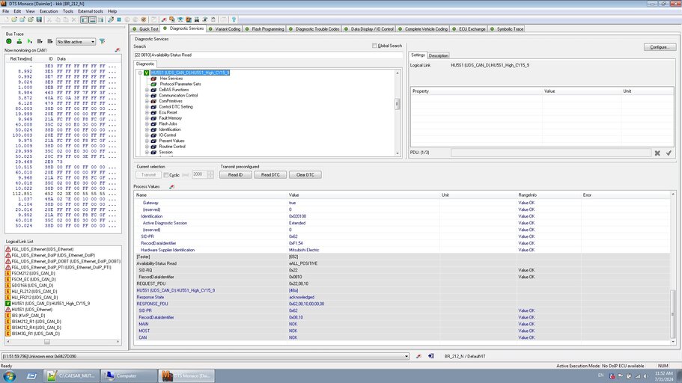682x383 pixels.
Task: Click the Protocol Parameter Sets green icon
Action: (x=153, y=85)
